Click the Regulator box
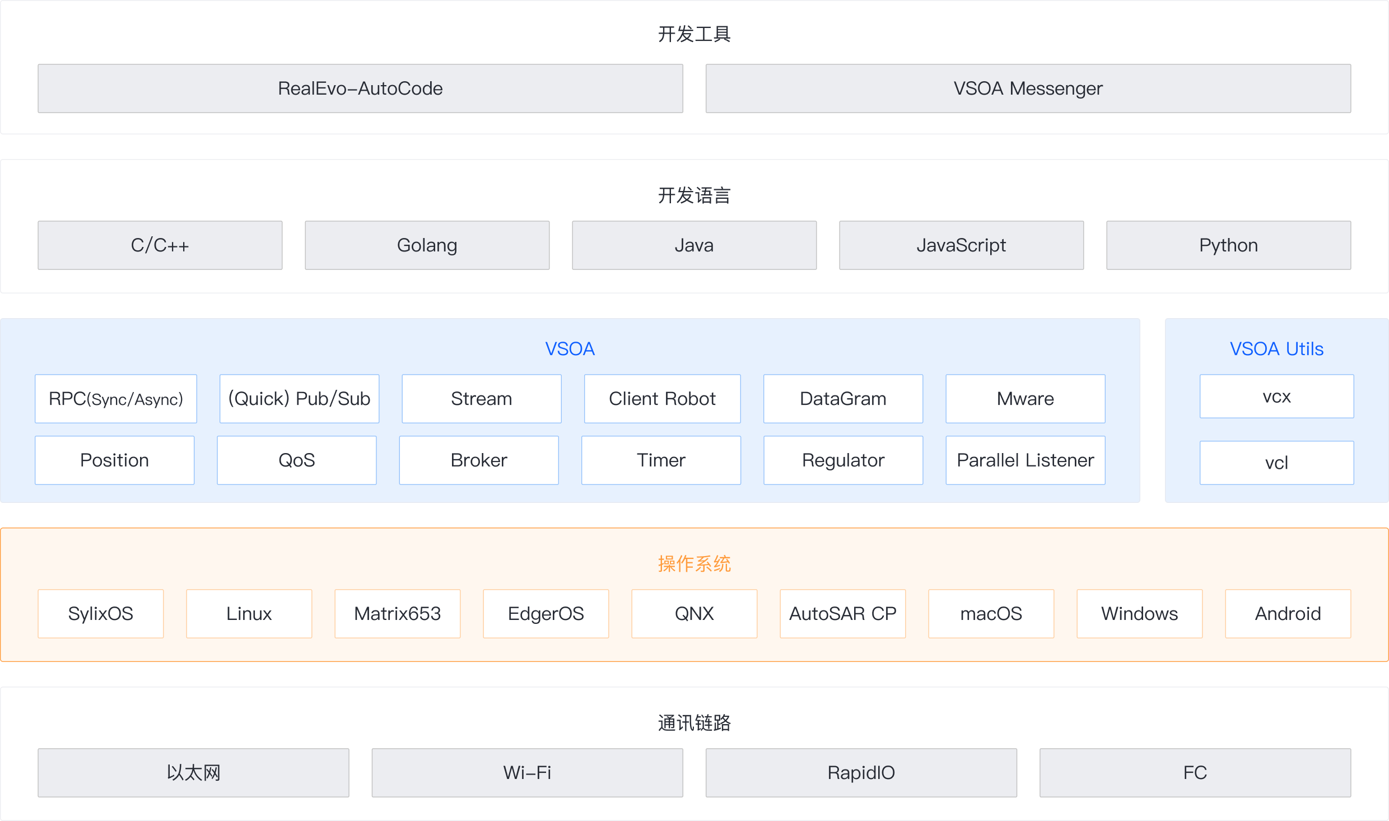This screenshot has width=1389, height=821. pos(843,460)
